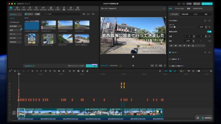
Task: Open the キャプション (Captions) icon
Action: pos(51,8)
